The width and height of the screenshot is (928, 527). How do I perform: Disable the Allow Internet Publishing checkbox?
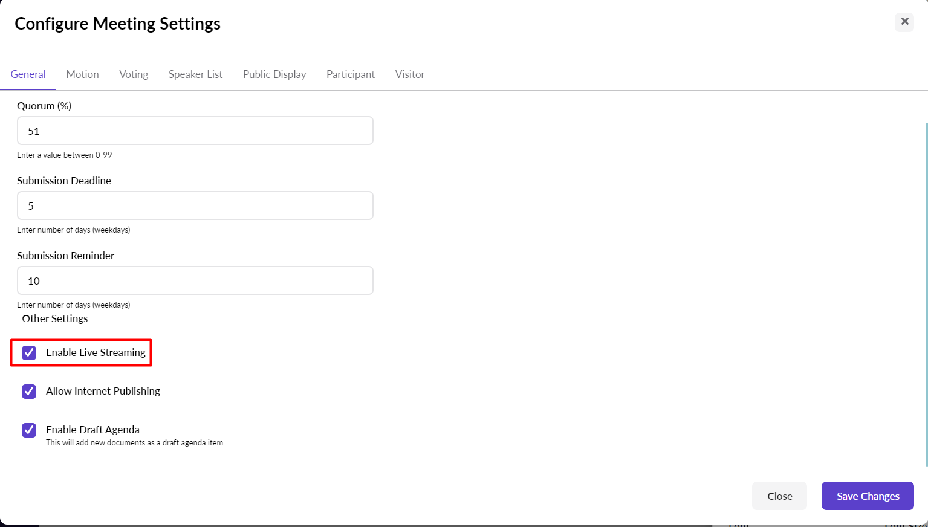click(29, 391)
